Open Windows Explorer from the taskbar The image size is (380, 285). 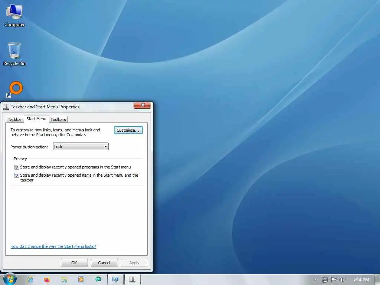point(64,280)
